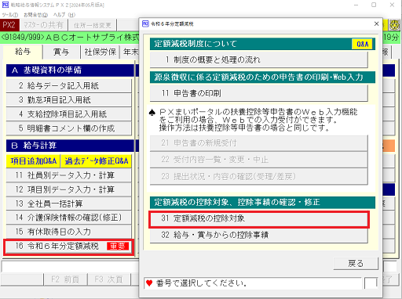This screenshot has width=402, height=299.
Task: Click the Q&A button in the dialog header
Action: 362,44
